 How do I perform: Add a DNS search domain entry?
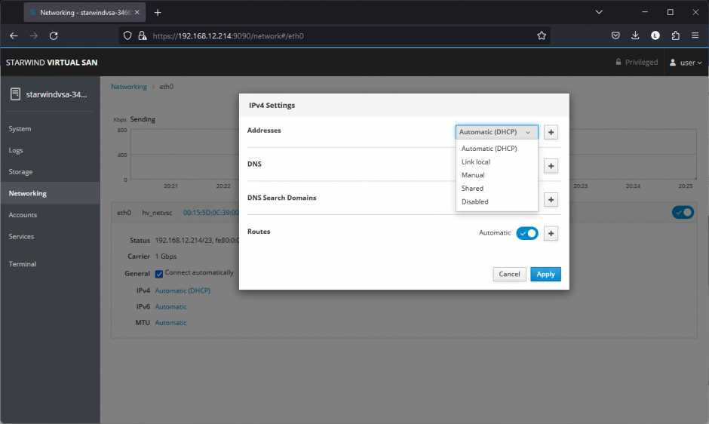(551, 200)
